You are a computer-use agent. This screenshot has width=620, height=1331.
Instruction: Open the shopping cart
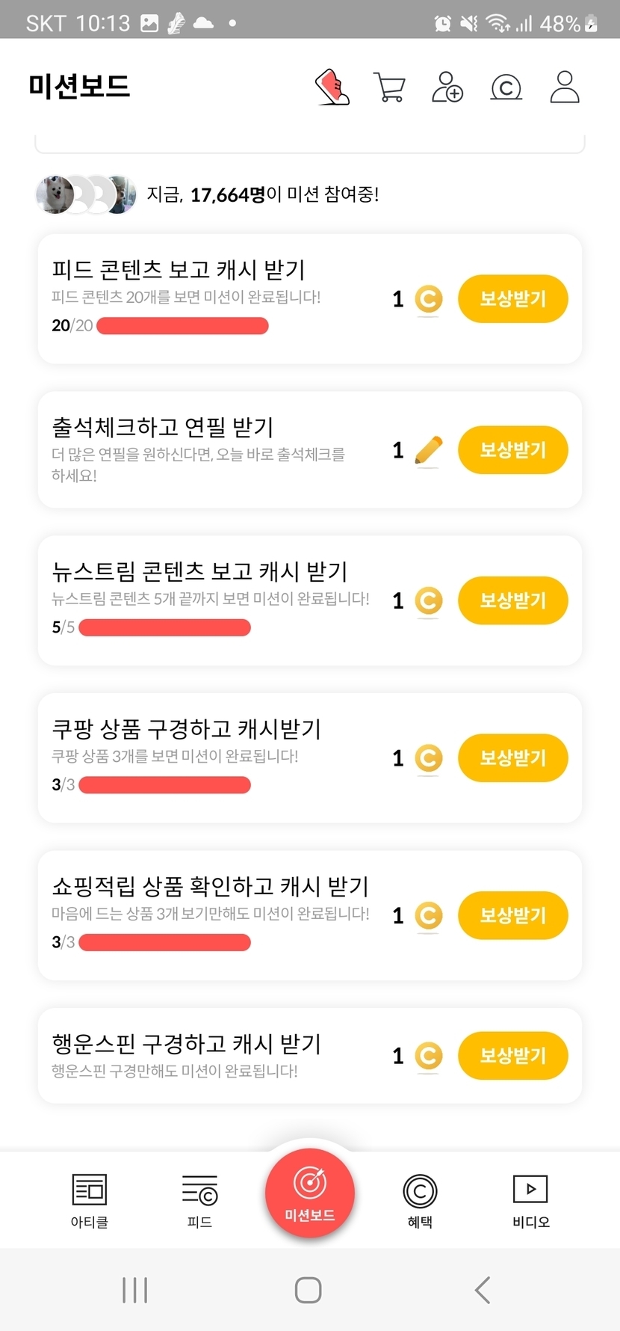[388, 87]
